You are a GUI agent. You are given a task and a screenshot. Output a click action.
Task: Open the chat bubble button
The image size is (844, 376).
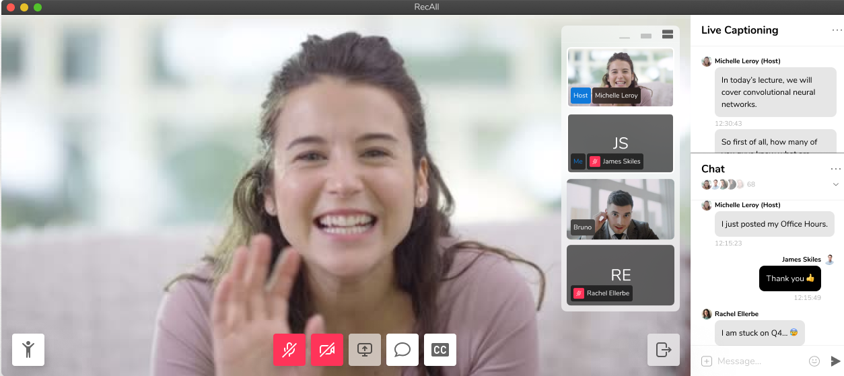402,350
